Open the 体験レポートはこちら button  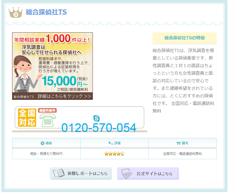tap(81, 173)
